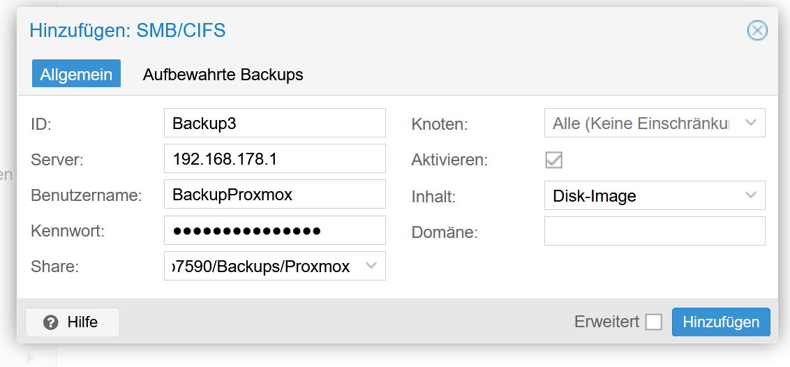Expand the Knoten dropdown arrow
Screen dimensions: 790x367
(751, 123)
